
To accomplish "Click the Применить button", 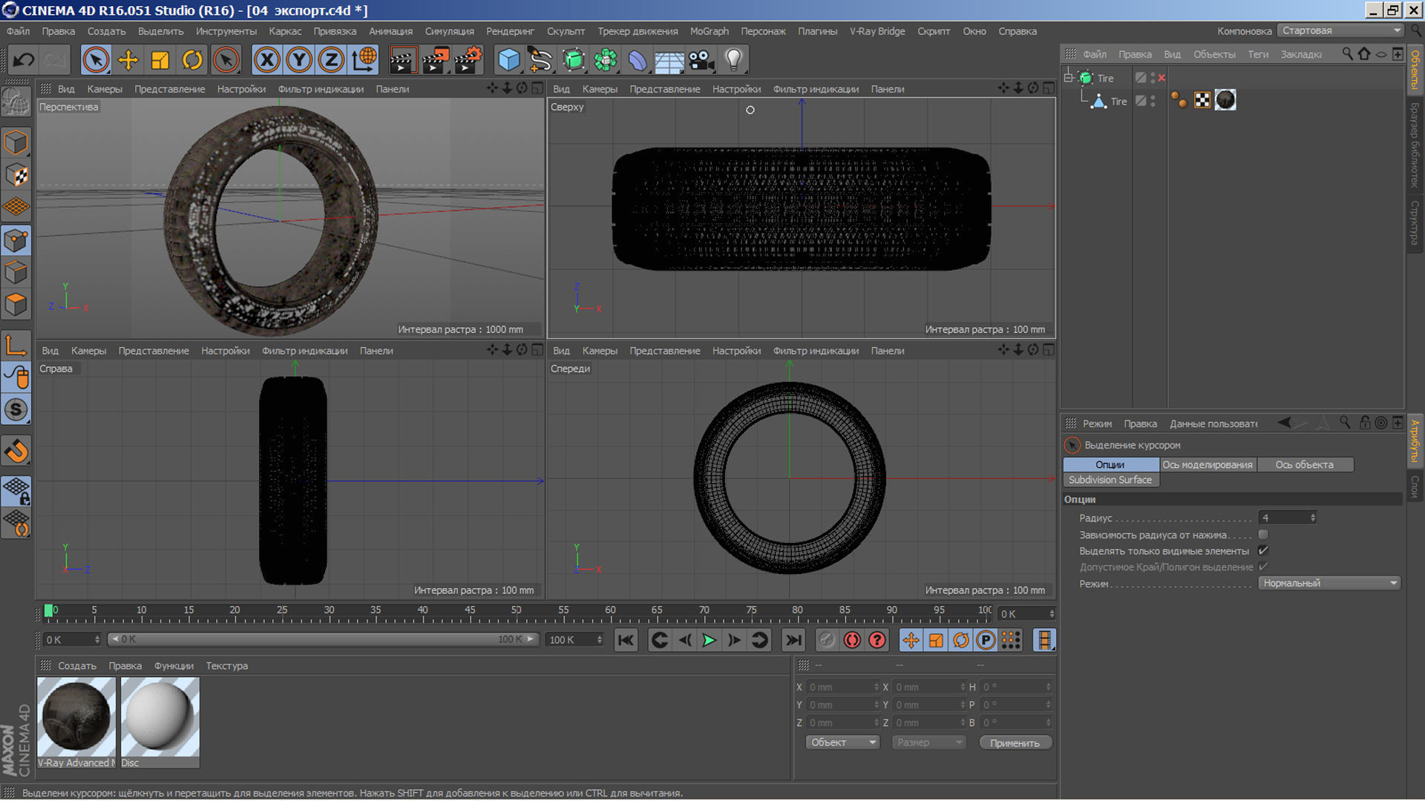I will click(1015, 743).
